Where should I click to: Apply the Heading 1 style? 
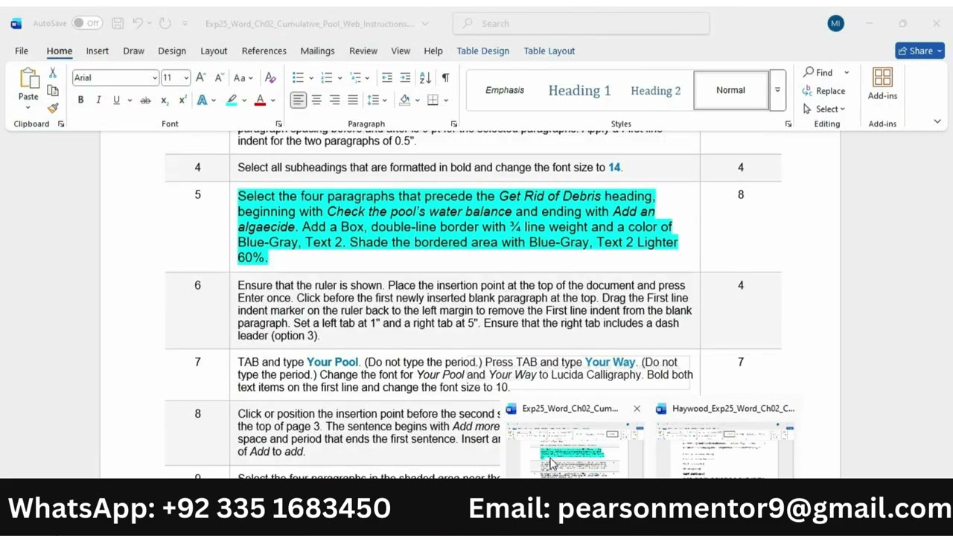pos(579,90)
